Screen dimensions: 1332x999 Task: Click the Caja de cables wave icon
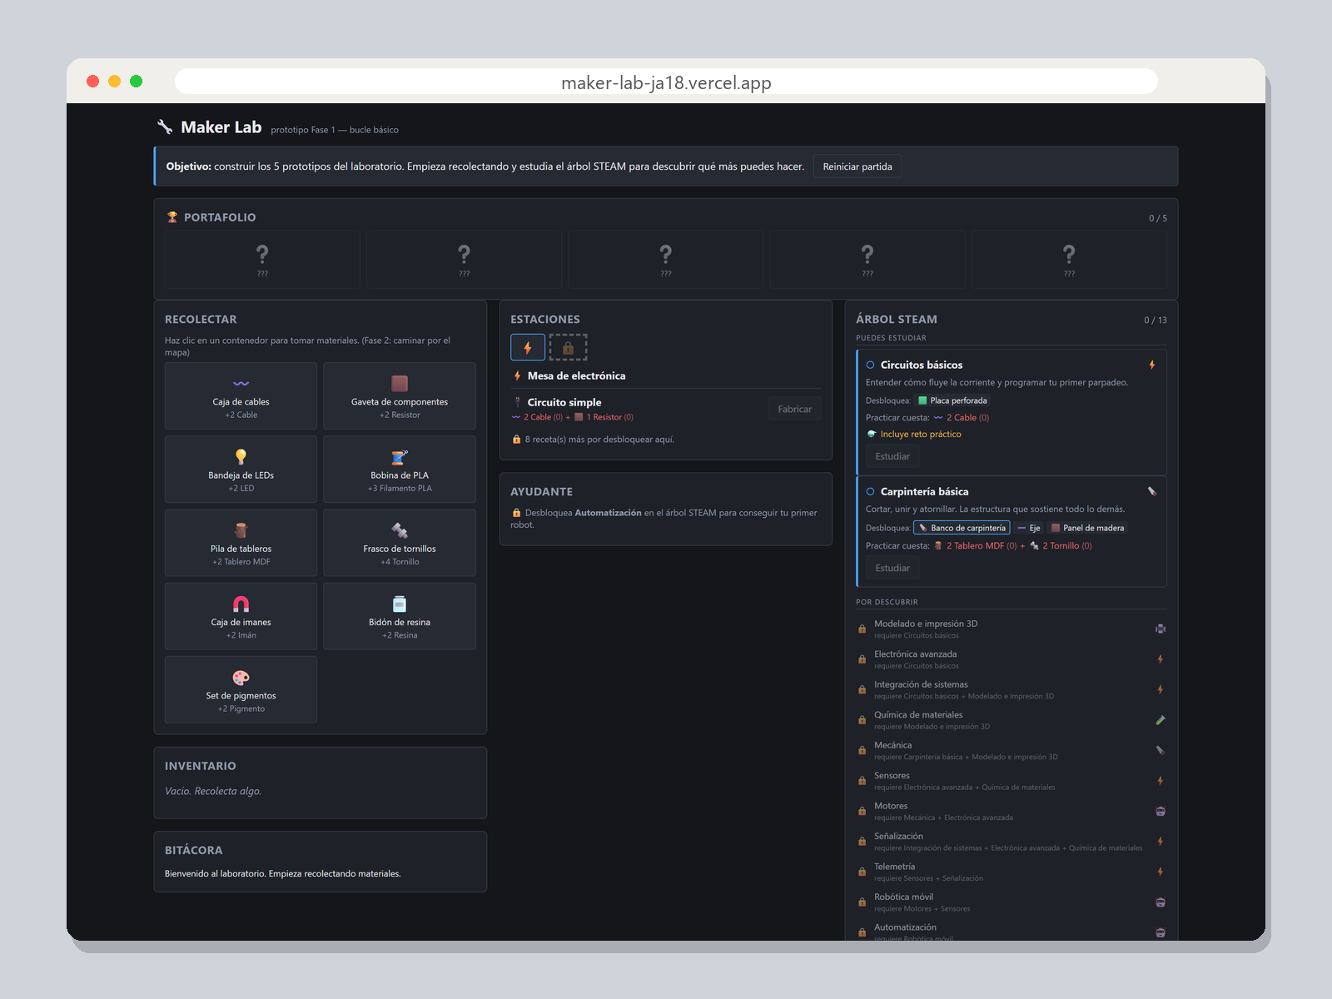tap(241, 384)
